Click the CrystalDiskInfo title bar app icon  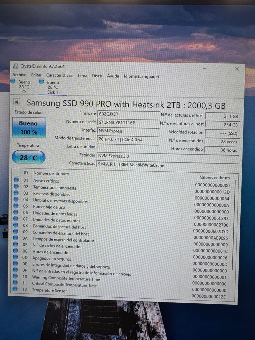pos(15,66)
